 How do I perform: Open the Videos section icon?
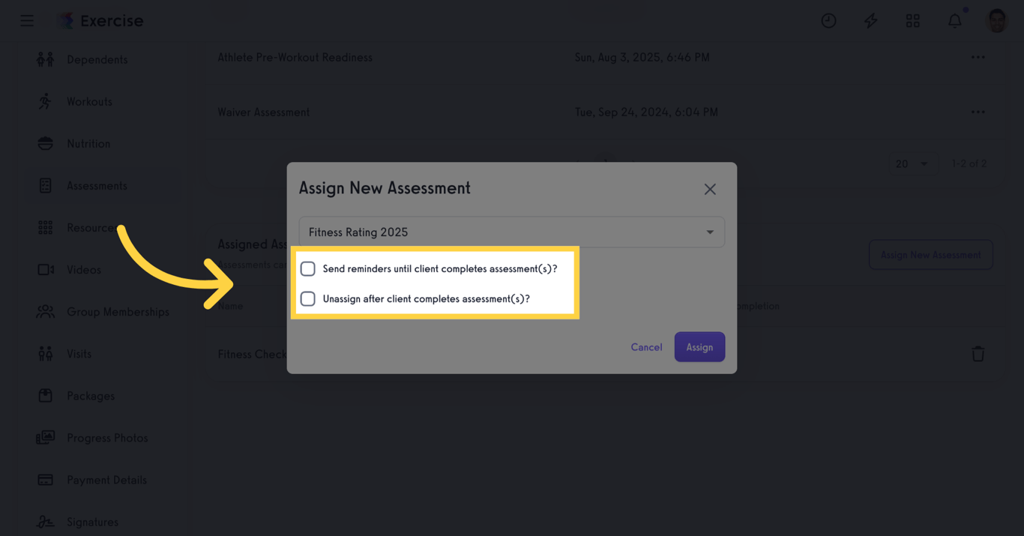[x=45, y=269]
